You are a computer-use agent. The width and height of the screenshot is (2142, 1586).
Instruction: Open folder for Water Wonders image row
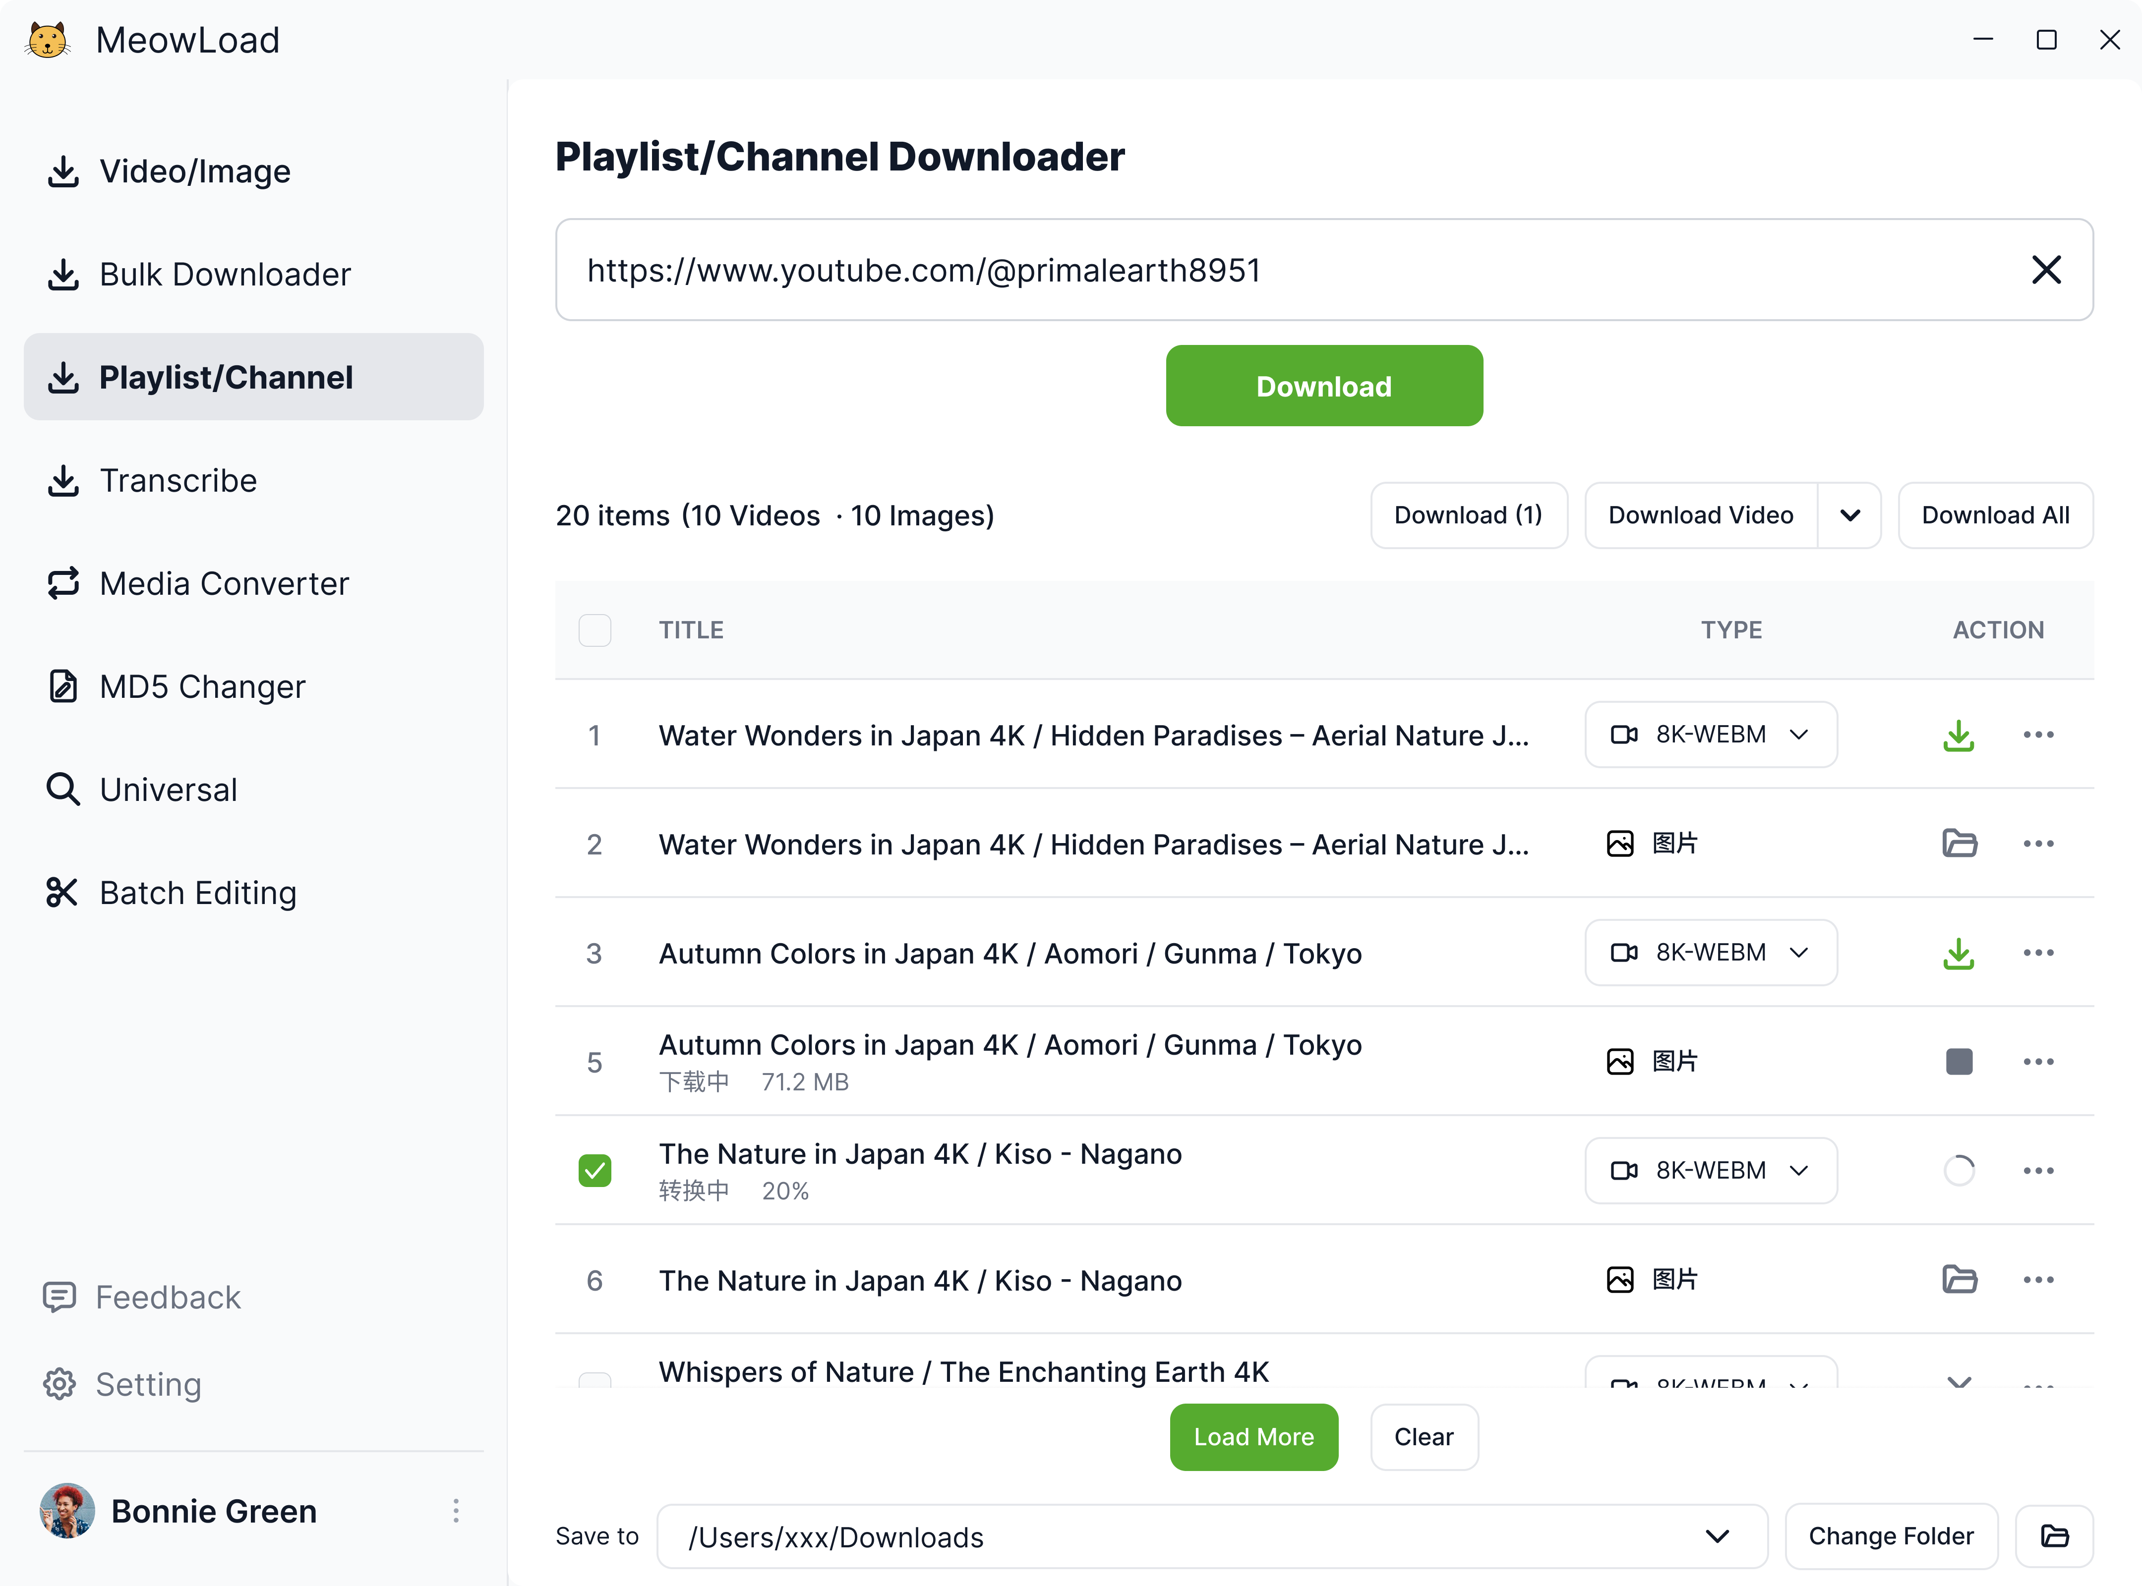(x=1958, y=844)
